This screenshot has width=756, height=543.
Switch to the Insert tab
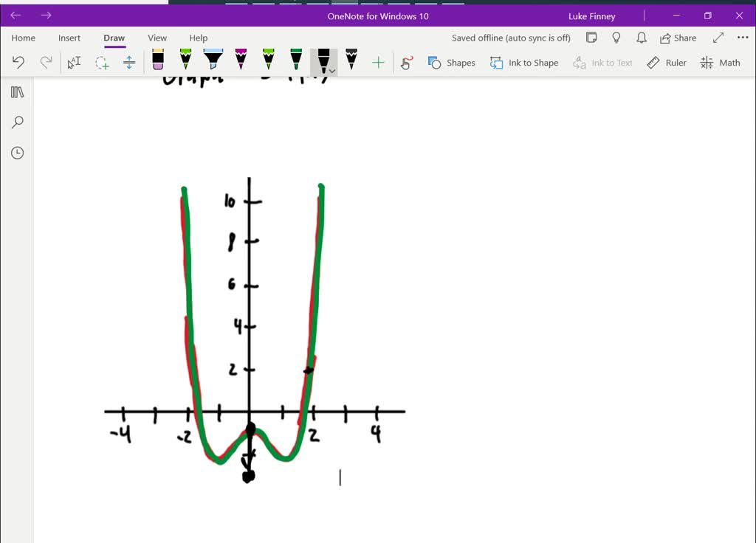(x=69, y=38)
